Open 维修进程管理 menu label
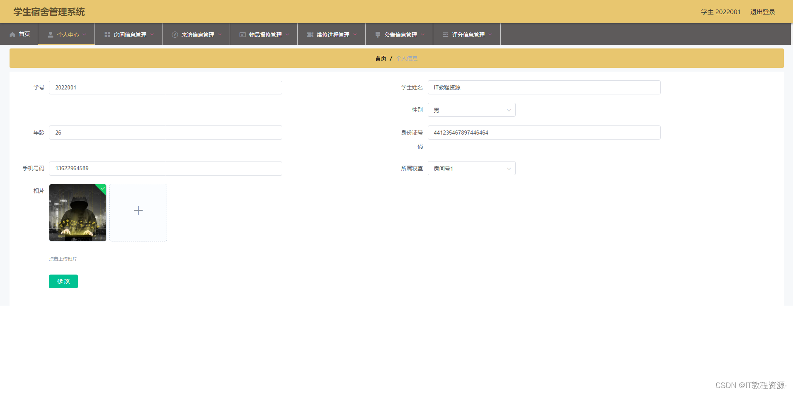This screenshot has width=793, height=393. point(333,35)
